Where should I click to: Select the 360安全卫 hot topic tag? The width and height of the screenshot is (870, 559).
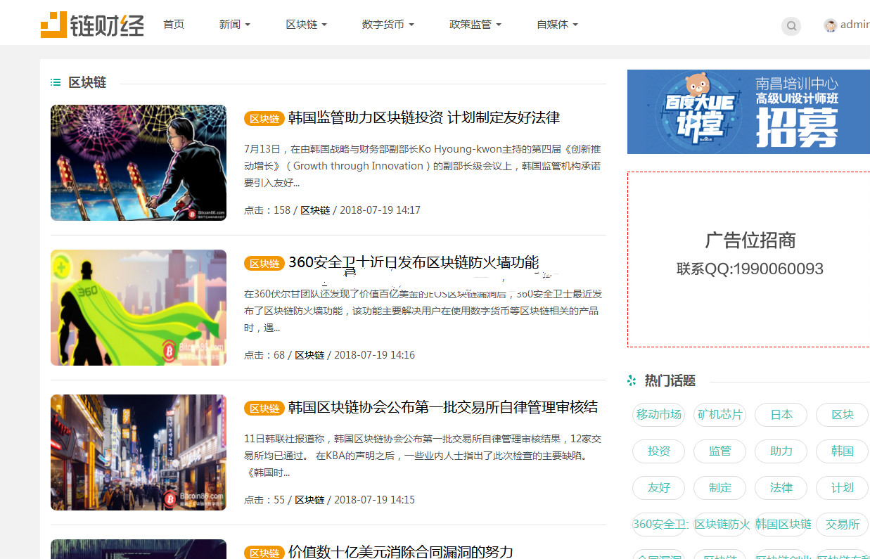pos(659,525)
